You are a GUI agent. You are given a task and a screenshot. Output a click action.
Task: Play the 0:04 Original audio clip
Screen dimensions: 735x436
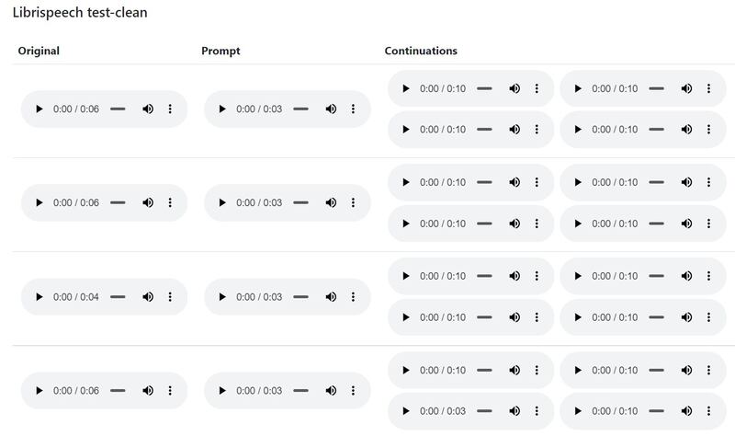pos(39,297)
